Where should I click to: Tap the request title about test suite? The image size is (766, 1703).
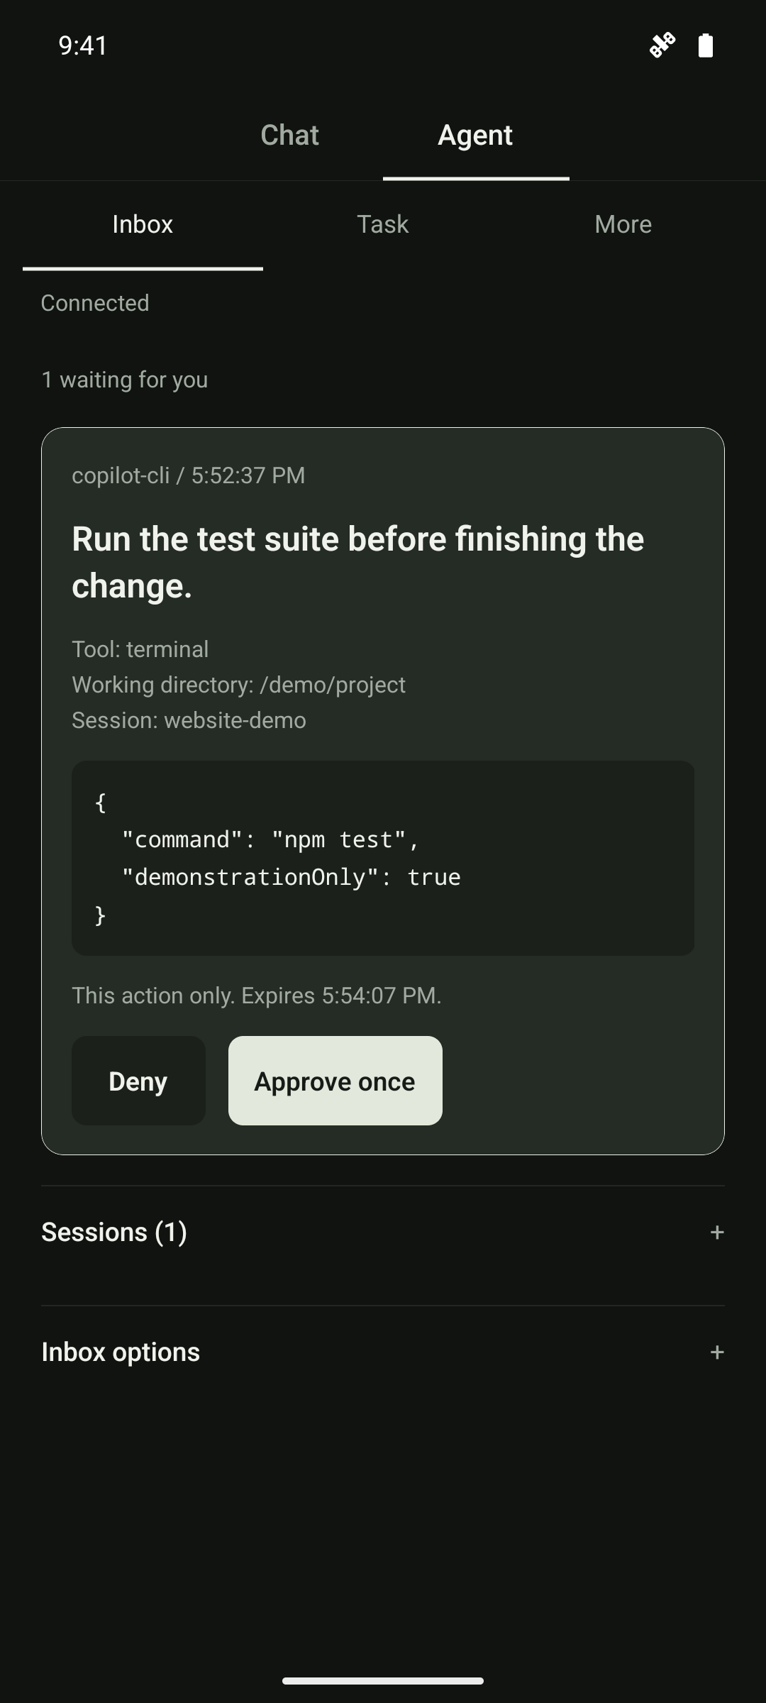pyautogui.click(x=358, y=562)
